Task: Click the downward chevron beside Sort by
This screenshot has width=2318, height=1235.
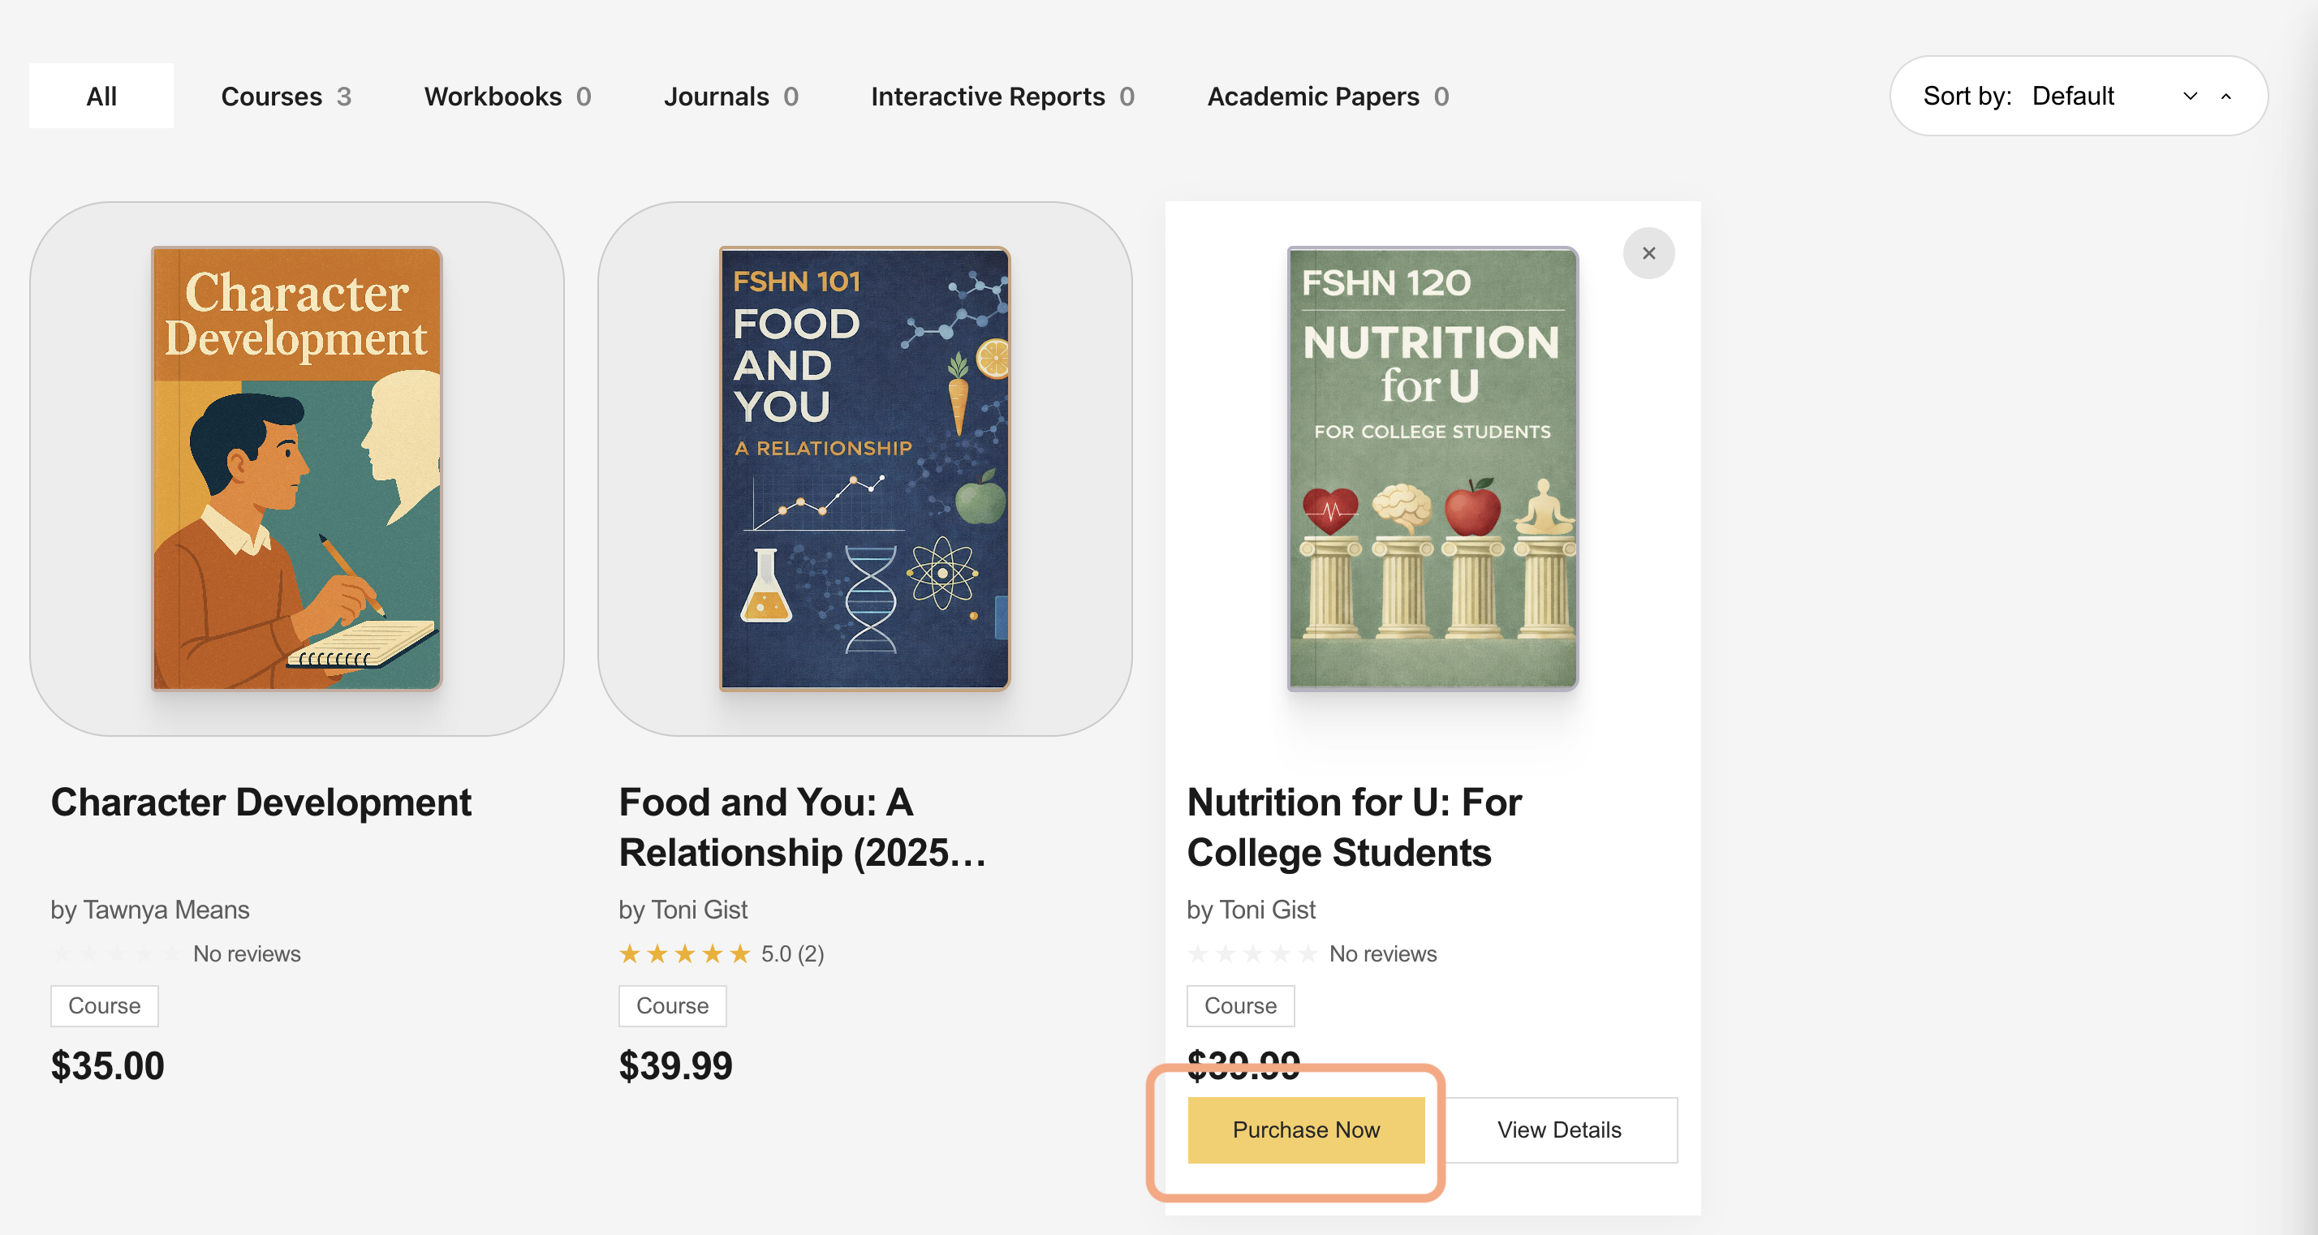Action: [x=2192, y=96]
